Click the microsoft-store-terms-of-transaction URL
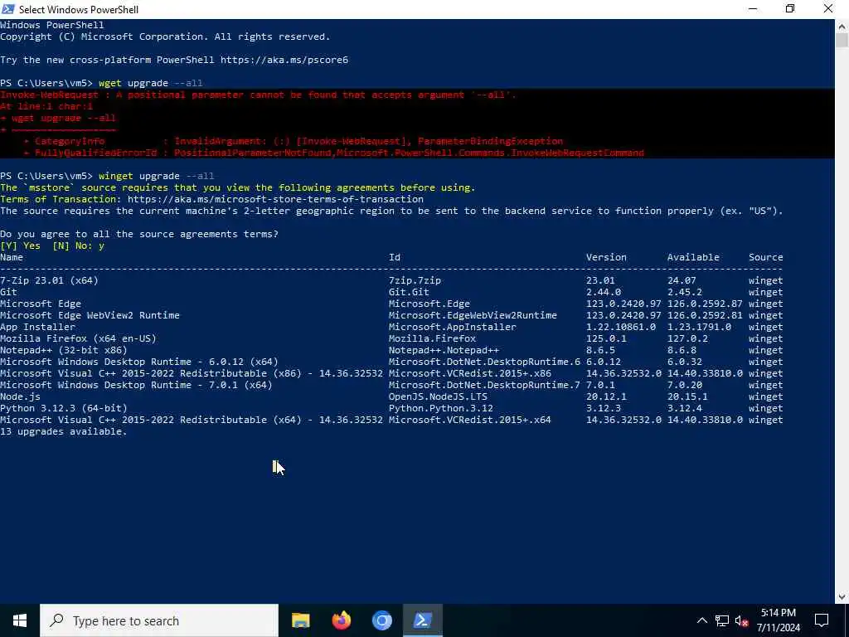 click(x=275, y=199)
